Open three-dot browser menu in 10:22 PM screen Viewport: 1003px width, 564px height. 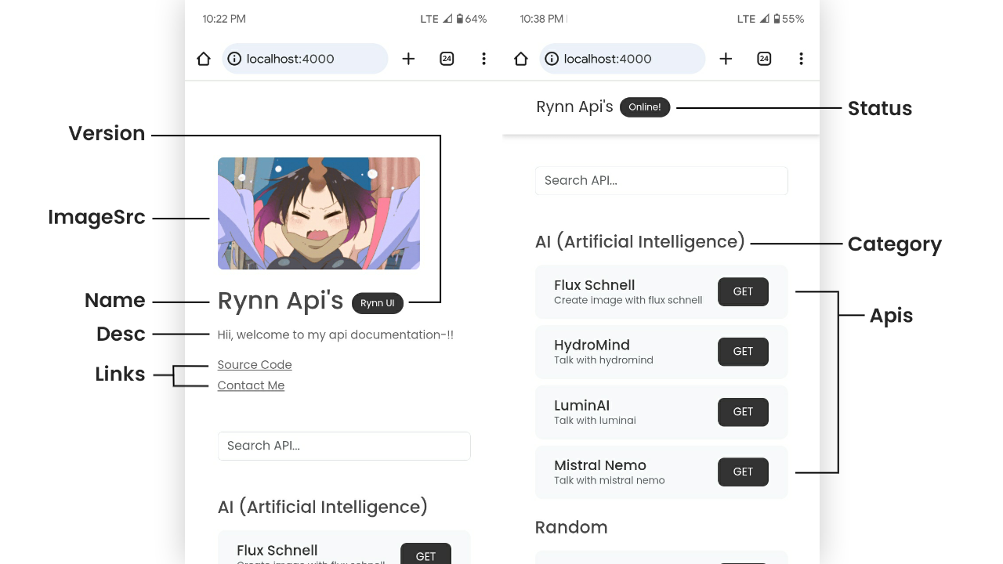click(x=483, y=59)
